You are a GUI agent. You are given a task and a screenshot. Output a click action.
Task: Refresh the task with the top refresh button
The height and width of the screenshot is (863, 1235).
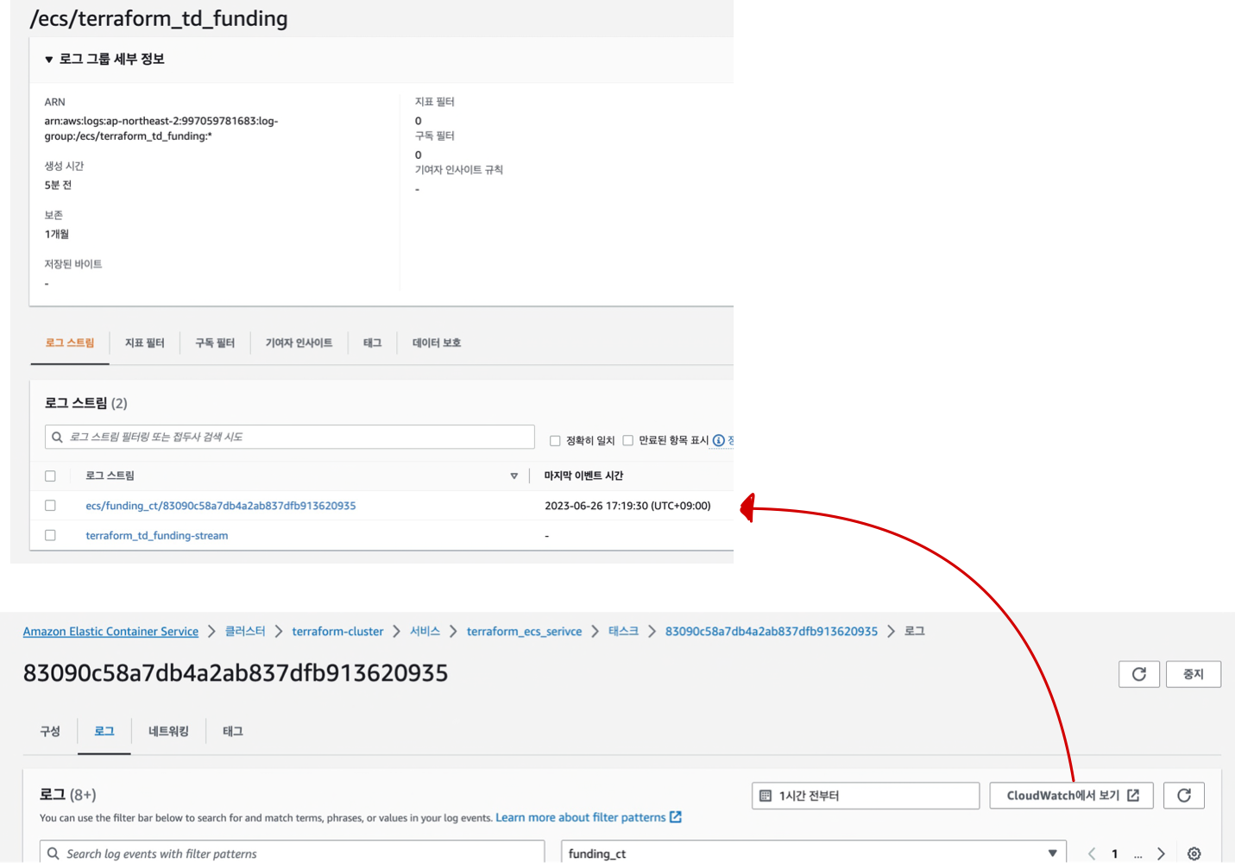pyautogui.click(x=1139, y=674)
